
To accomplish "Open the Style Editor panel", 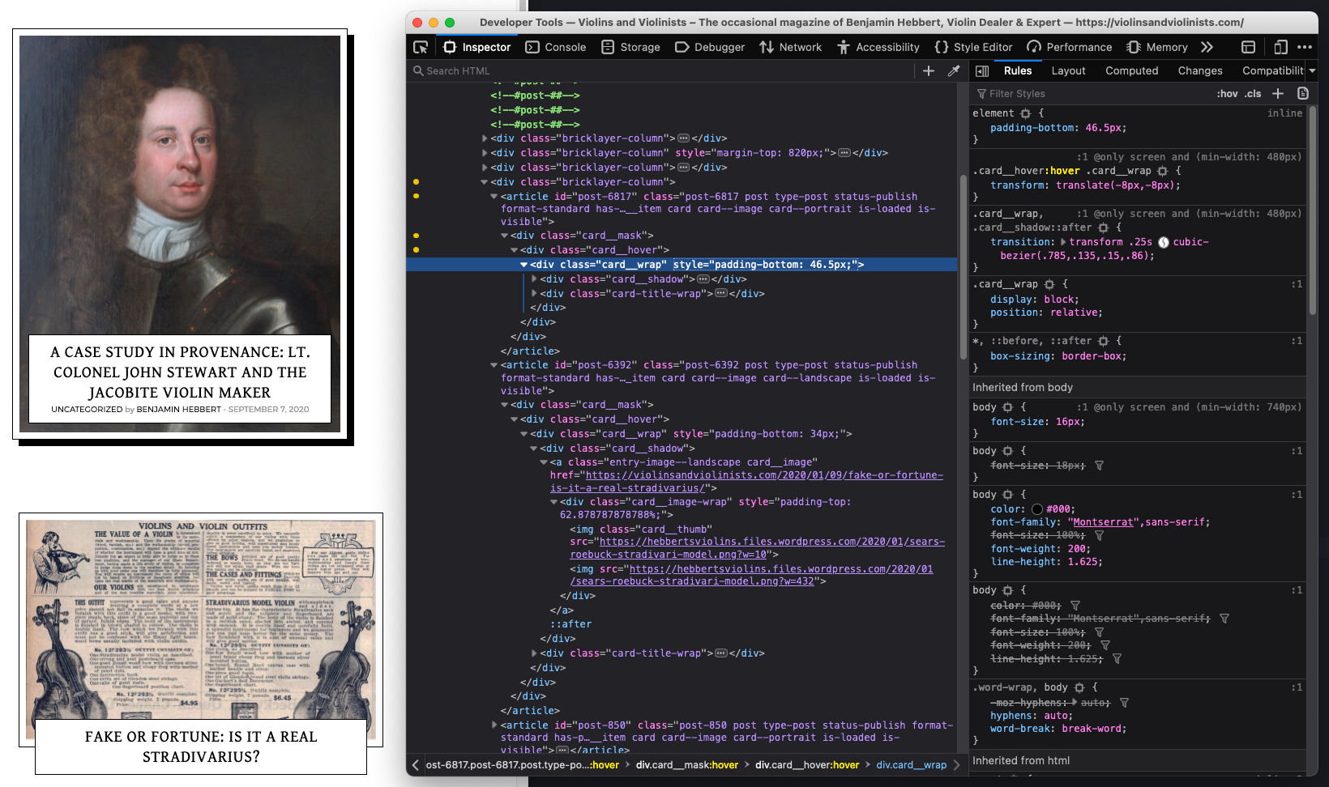I will pos(973,47).
